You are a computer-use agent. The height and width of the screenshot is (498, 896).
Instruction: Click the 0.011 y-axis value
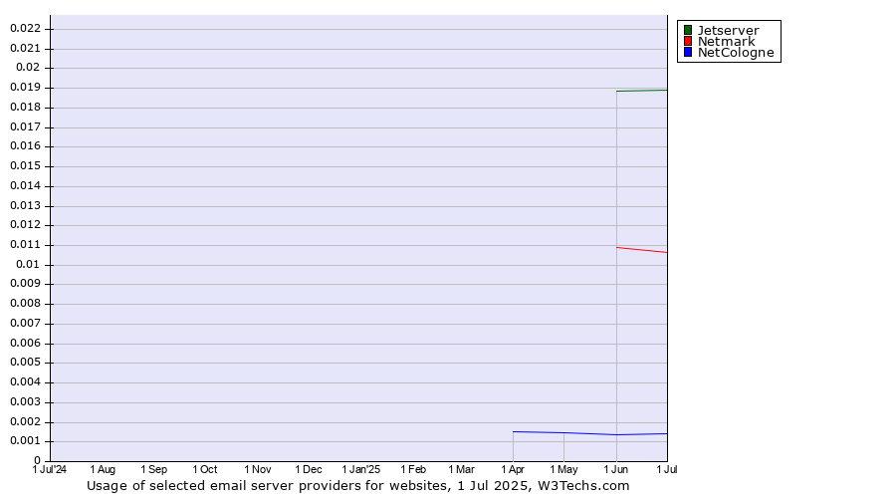coord(25,245)
